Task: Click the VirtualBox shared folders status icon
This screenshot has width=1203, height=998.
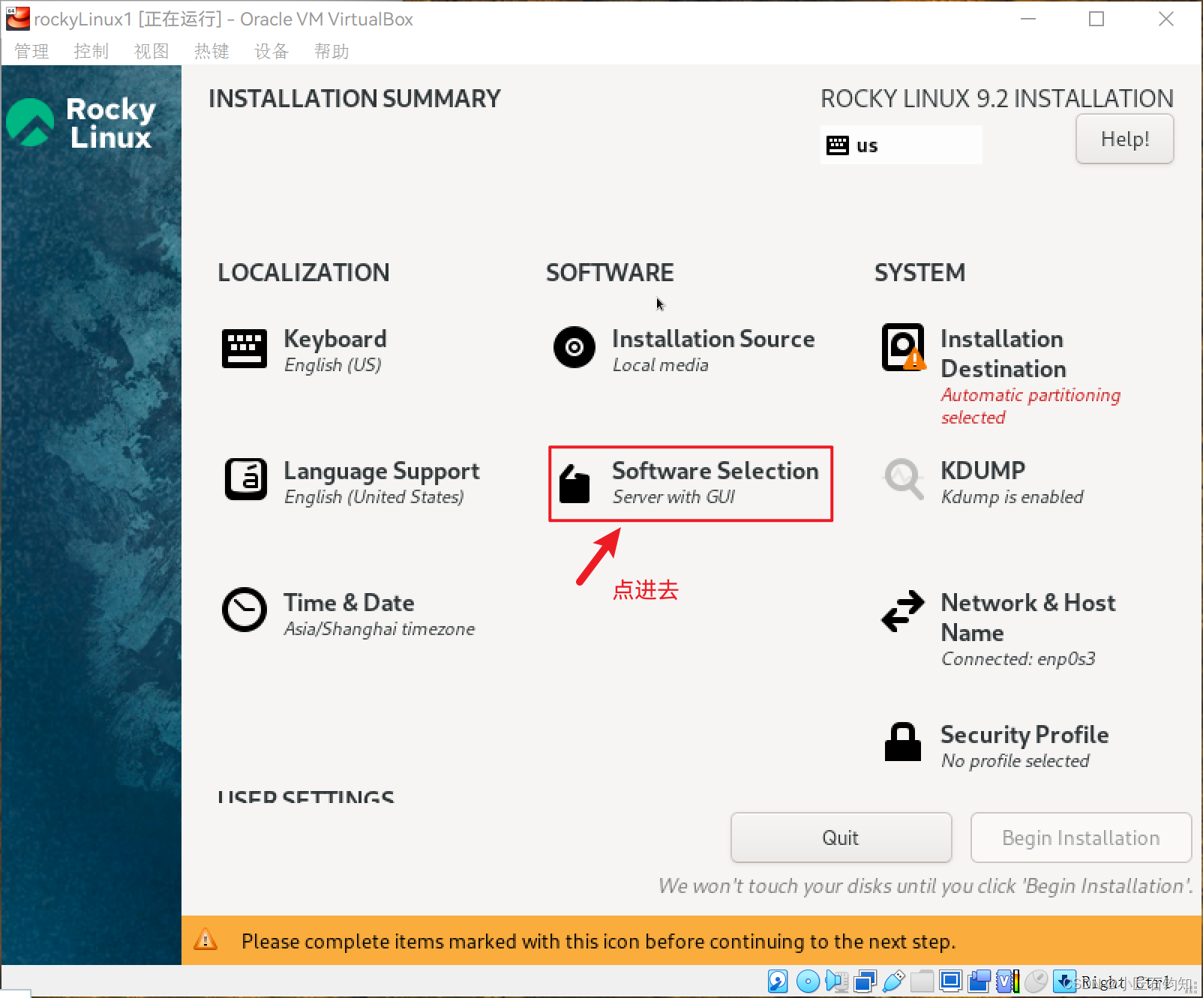Action: 922,981
